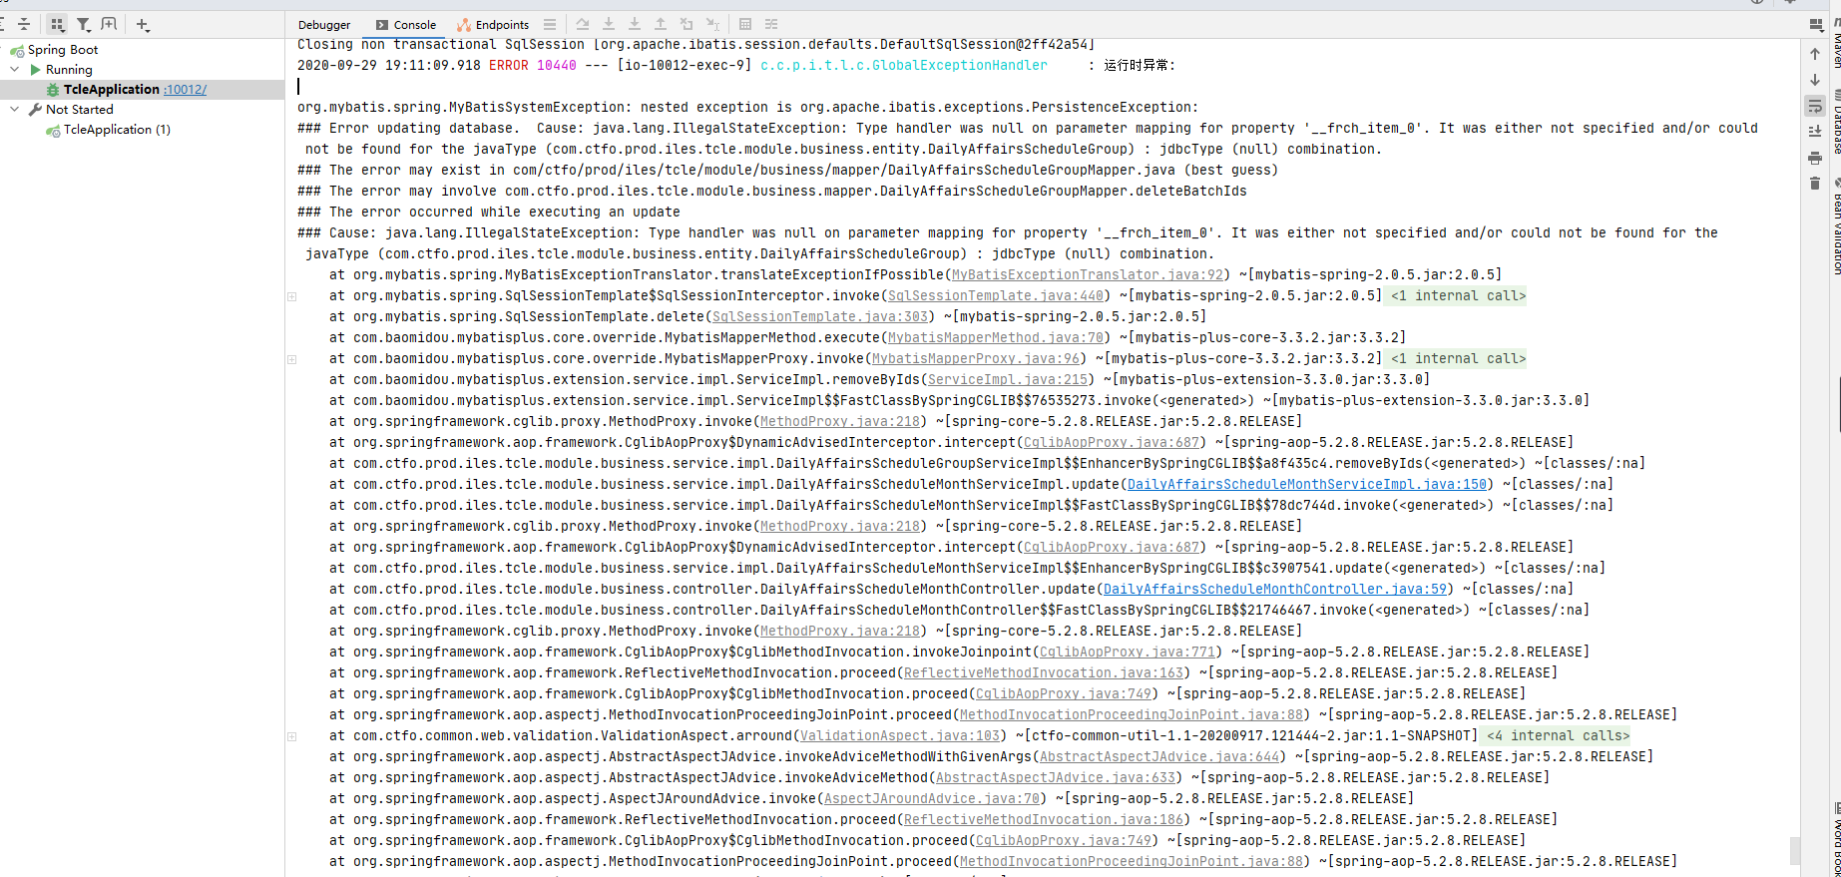Viewport: 1841px width, 877px height.
Task: Collapse the Running services node
Action: 14,70
